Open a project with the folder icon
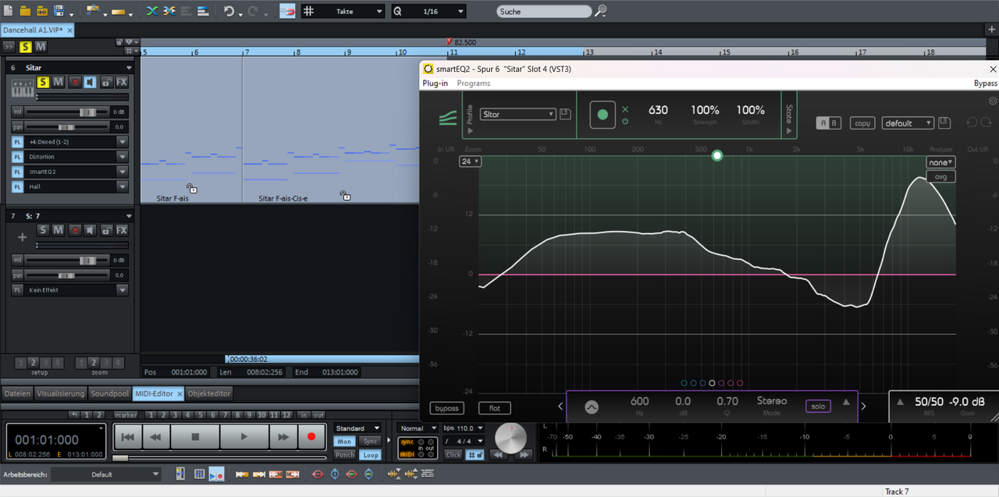This screenshot has height=497, width=999. 25,12
